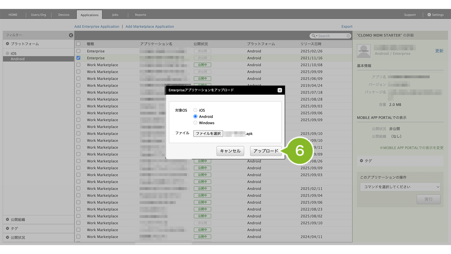Open Settings via the gear icon
Screen dimensions: 451x254
(429, 15)
